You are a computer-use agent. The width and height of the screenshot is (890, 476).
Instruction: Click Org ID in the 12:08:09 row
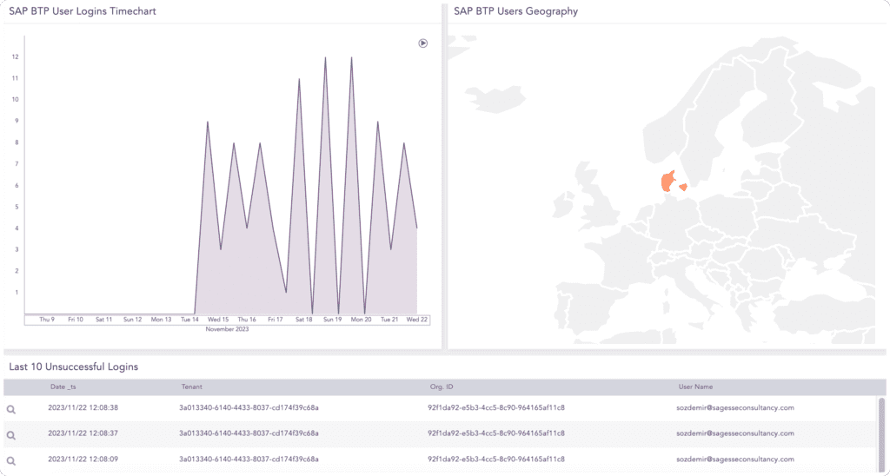point(496,459)
